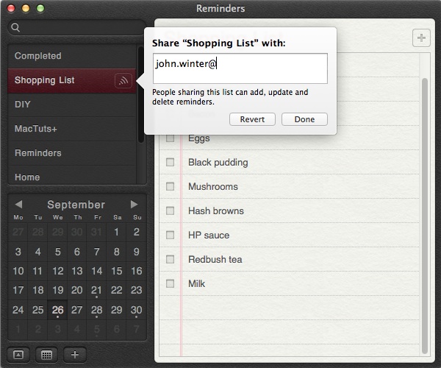The width and height of the screenshot is (441, 368).
Task: Click Done in share popover
Action: [304, 119]
